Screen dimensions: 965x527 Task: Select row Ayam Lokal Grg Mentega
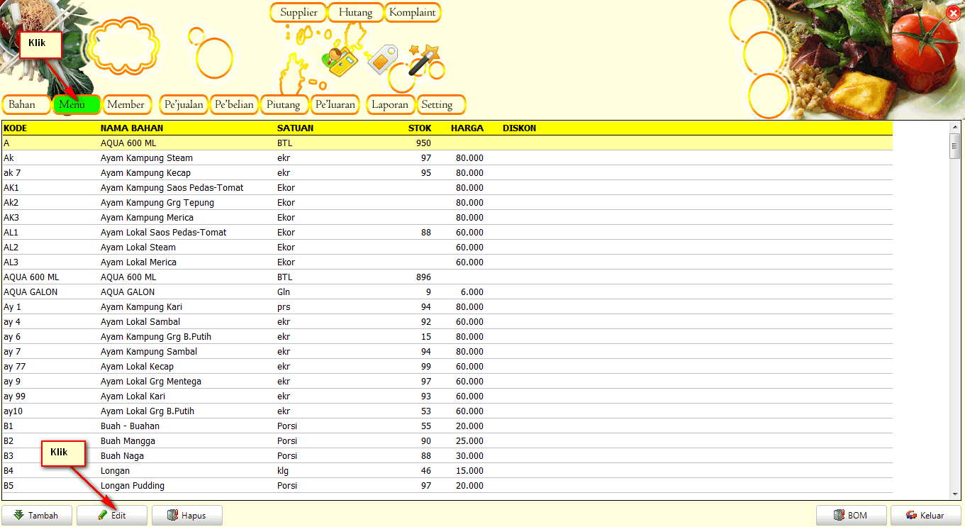click(x=447, y=382)
